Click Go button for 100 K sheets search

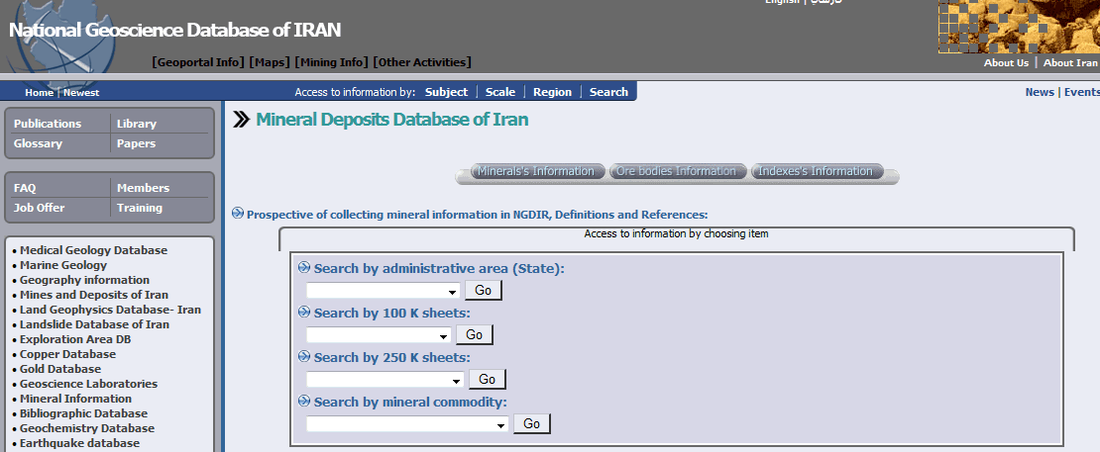pyautogui.click(x=475, y=335)
